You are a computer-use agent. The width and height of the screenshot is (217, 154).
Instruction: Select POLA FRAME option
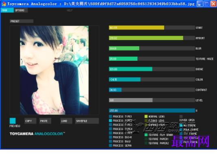(x=189, y=129)
